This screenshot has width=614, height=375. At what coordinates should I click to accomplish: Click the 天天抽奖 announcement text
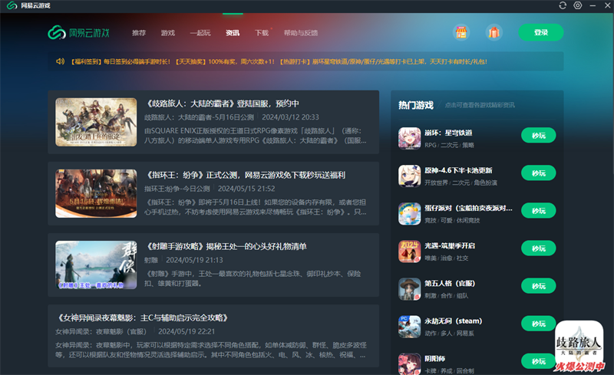(x=225, y=61)
